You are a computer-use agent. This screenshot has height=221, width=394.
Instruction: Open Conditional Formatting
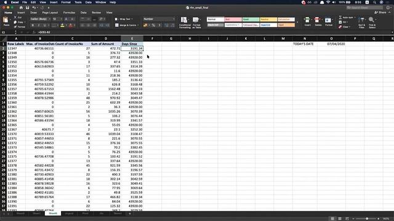pyautogui.click(x=185, y=23)
